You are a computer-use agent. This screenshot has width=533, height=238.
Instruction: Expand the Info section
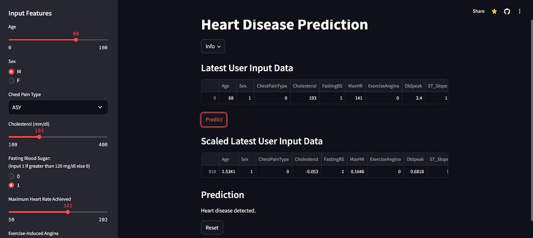pos(213,46)
